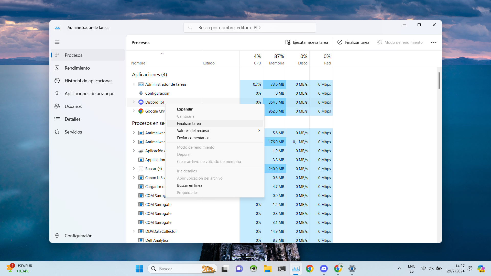Open the hamburger navigation menu
This screenshot has width=491, height=276.
pos(57,42)
